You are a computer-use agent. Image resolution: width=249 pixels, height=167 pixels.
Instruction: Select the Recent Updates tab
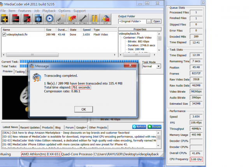[x=30, y=127]
